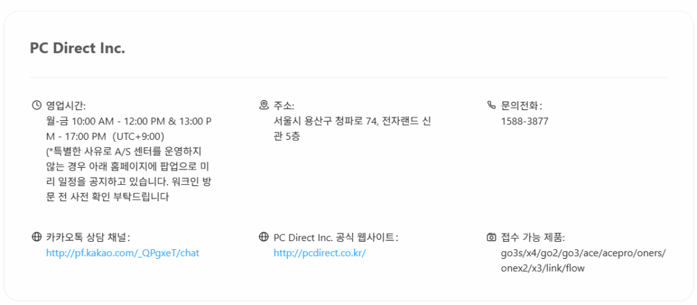
Task: Open the pcdirect.co.kr website link
Action: [319, 253]
